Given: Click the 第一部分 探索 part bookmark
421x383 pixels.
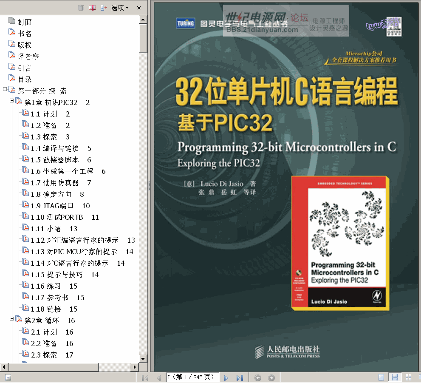Looking at the screenshot, I should click(42, 91).
